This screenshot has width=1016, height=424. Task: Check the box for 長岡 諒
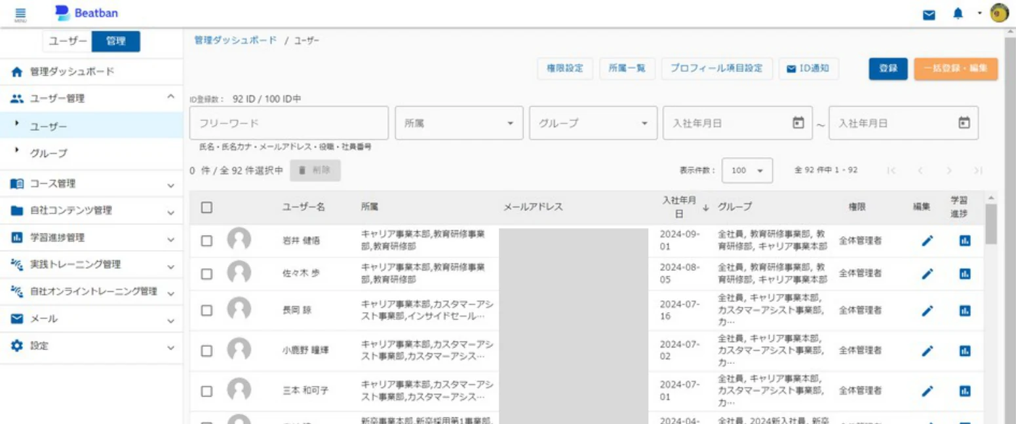pyautogui.click(x=206, y=311)
